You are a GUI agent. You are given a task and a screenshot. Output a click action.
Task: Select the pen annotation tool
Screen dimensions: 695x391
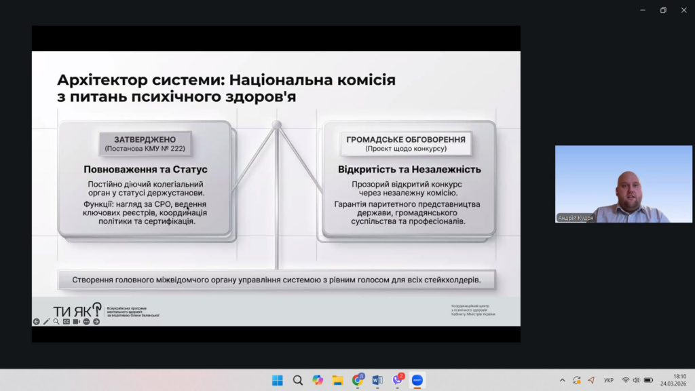[46, 322]
